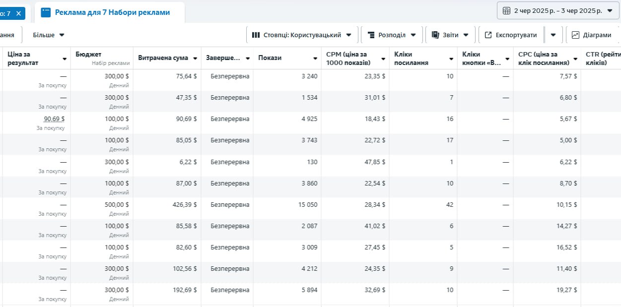Select the CPC value 6,80 $

point(568,98)
